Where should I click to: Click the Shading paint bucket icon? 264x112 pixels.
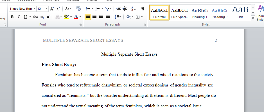(128, 17)
